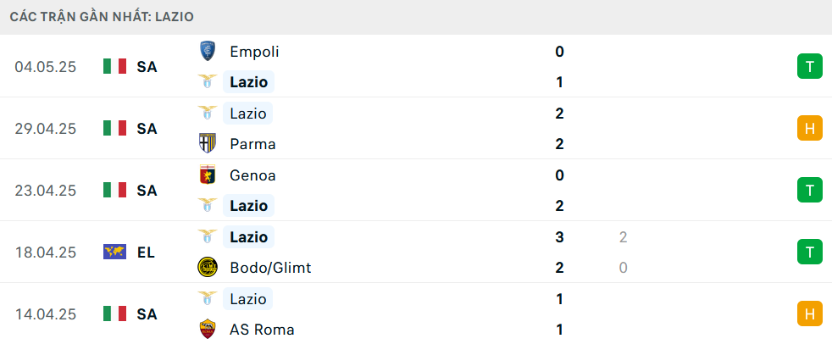Click the Genoa club crest icon

tap(208, 175)
